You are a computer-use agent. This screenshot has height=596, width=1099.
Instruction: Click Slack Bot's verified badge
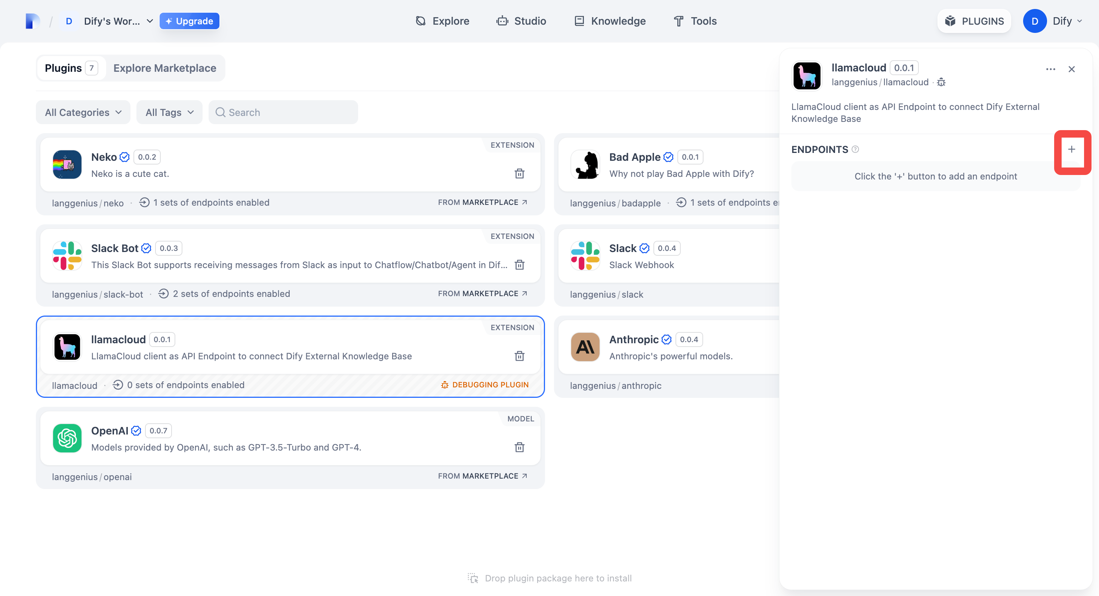pyautogui.click(x=146, y=248)
